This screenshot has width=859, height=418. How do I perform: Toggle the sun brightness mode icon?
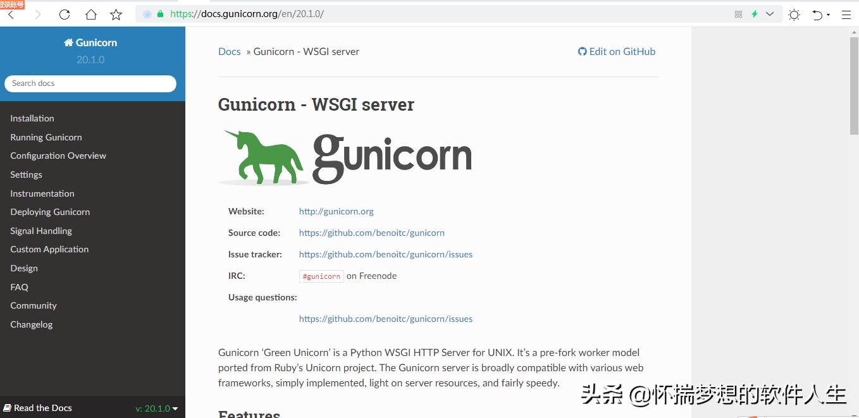[794, 15]
